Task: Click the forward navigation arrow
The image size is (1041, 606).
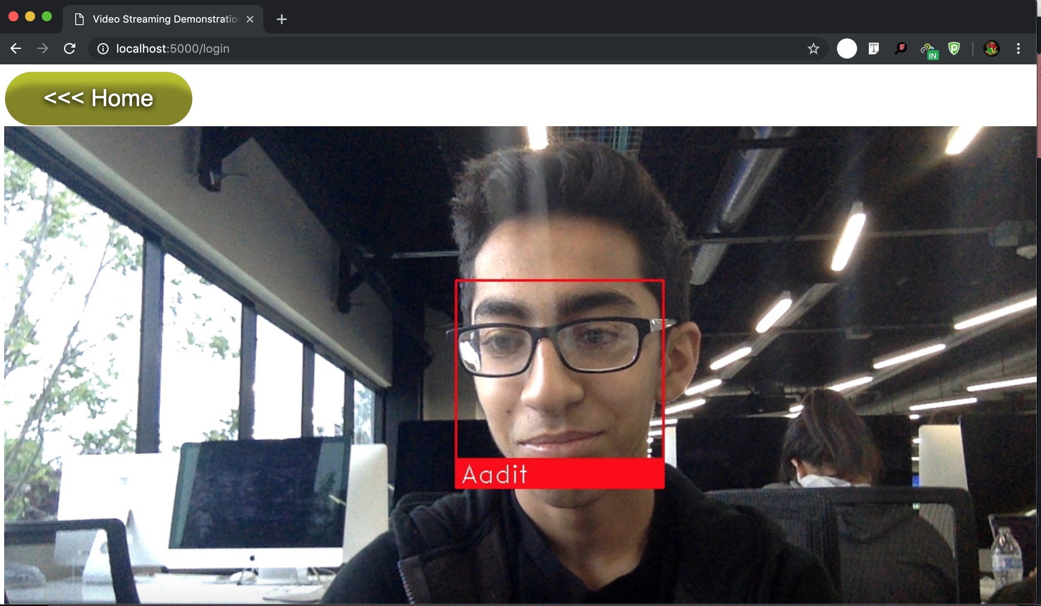Action: 42,48
